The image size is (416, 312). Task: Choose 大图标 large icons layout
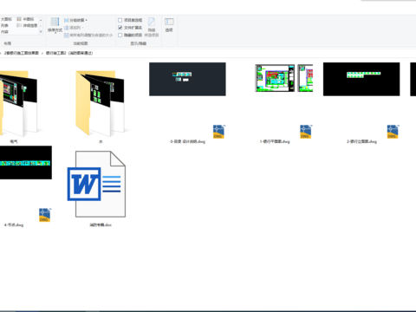tap(6, 19)
